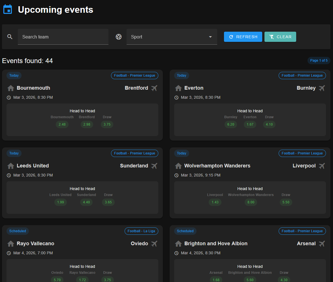This screenshot has height=282, width=333.
Task: Click the Search team input field
Action: pyautogui.click(x=63, y=36)
